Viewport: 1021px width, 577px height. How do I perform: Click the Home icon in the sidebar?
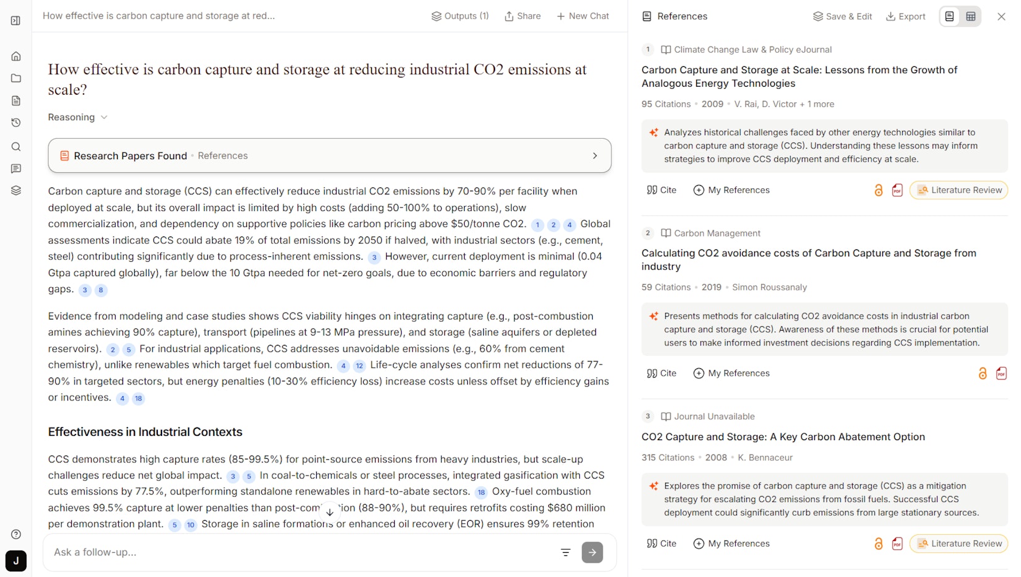click(x=16, y=56)
